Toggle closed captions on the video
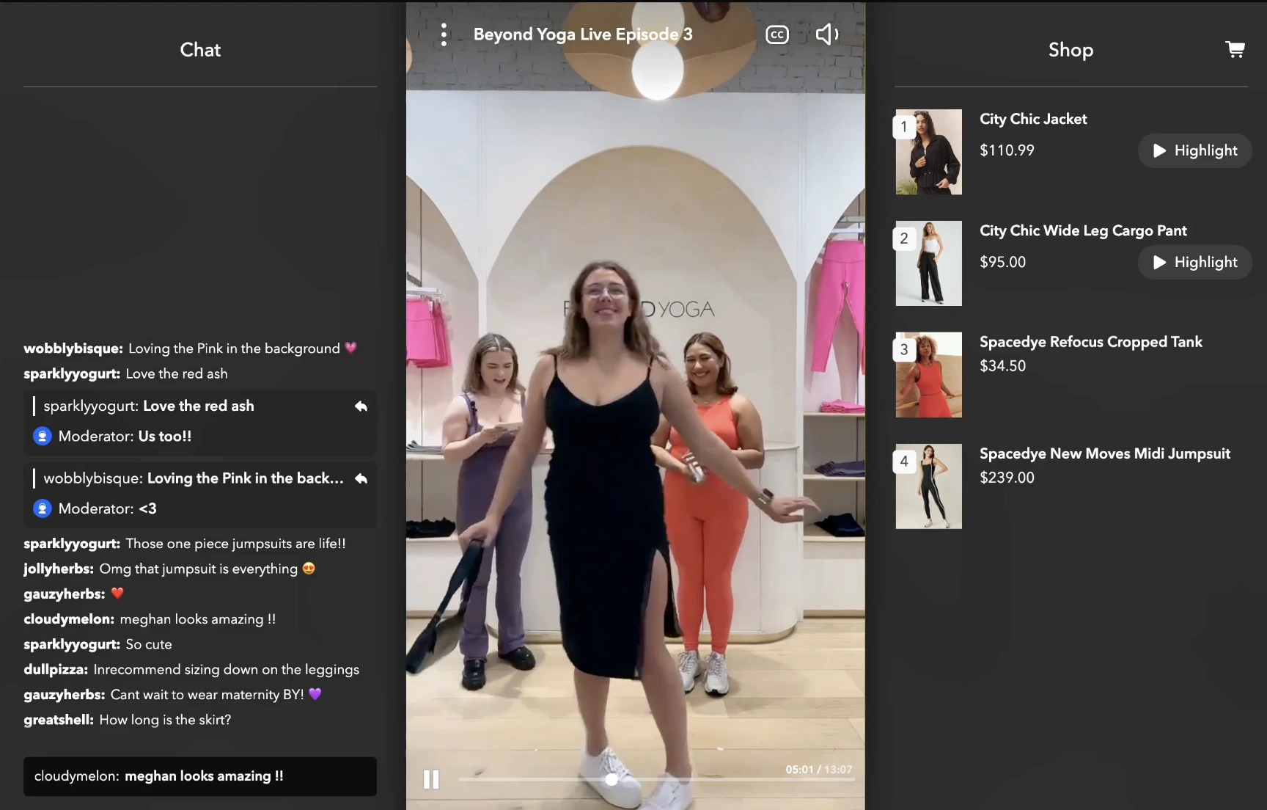Screen dimensions: 1267x810 (777, 34)
